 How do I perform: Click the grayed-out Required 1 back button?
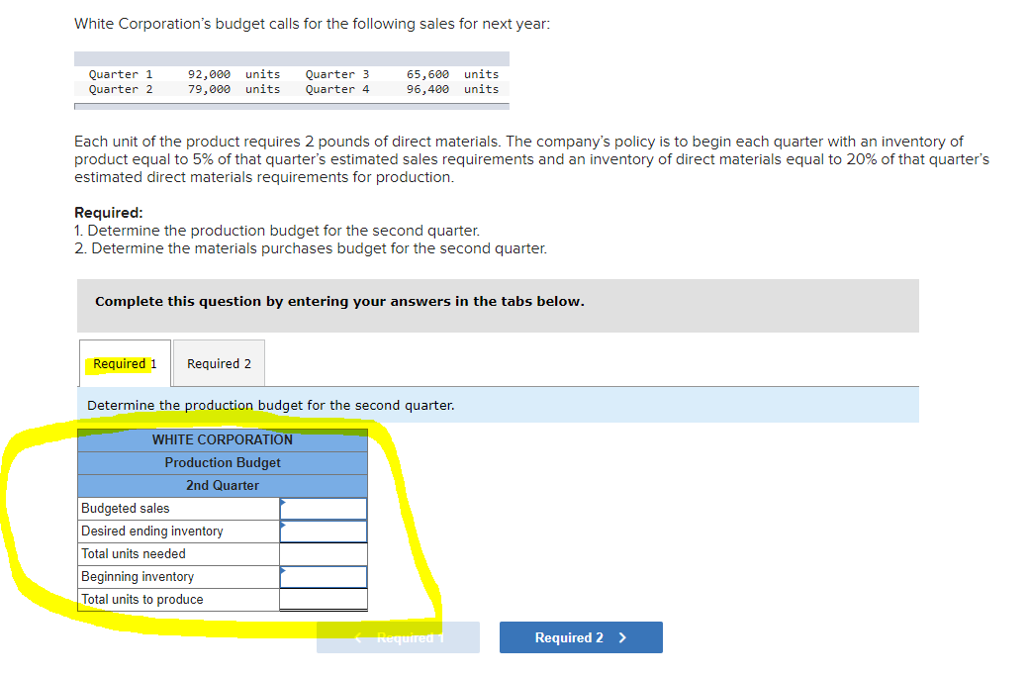click(x=398, y=637)
